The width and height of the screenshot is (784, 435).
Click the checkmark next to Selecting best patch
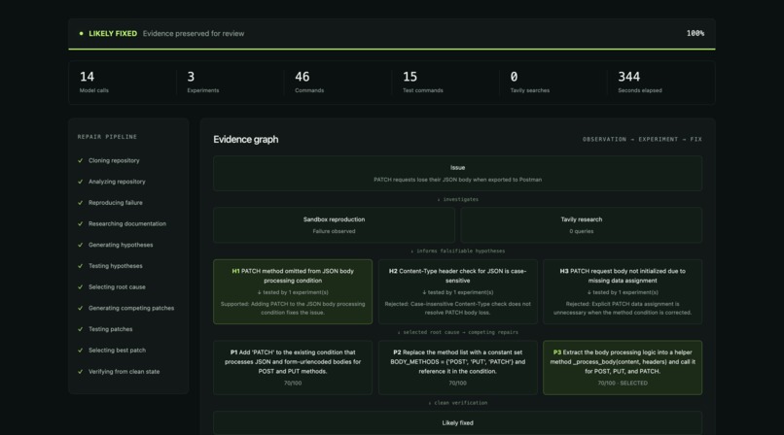[80, 351]
